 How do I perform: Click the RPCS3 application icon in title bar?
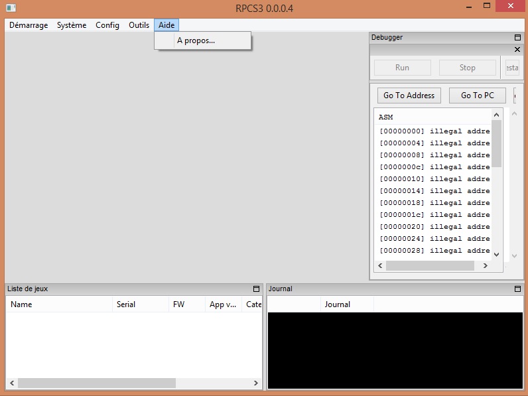click(x=11, y=7)
